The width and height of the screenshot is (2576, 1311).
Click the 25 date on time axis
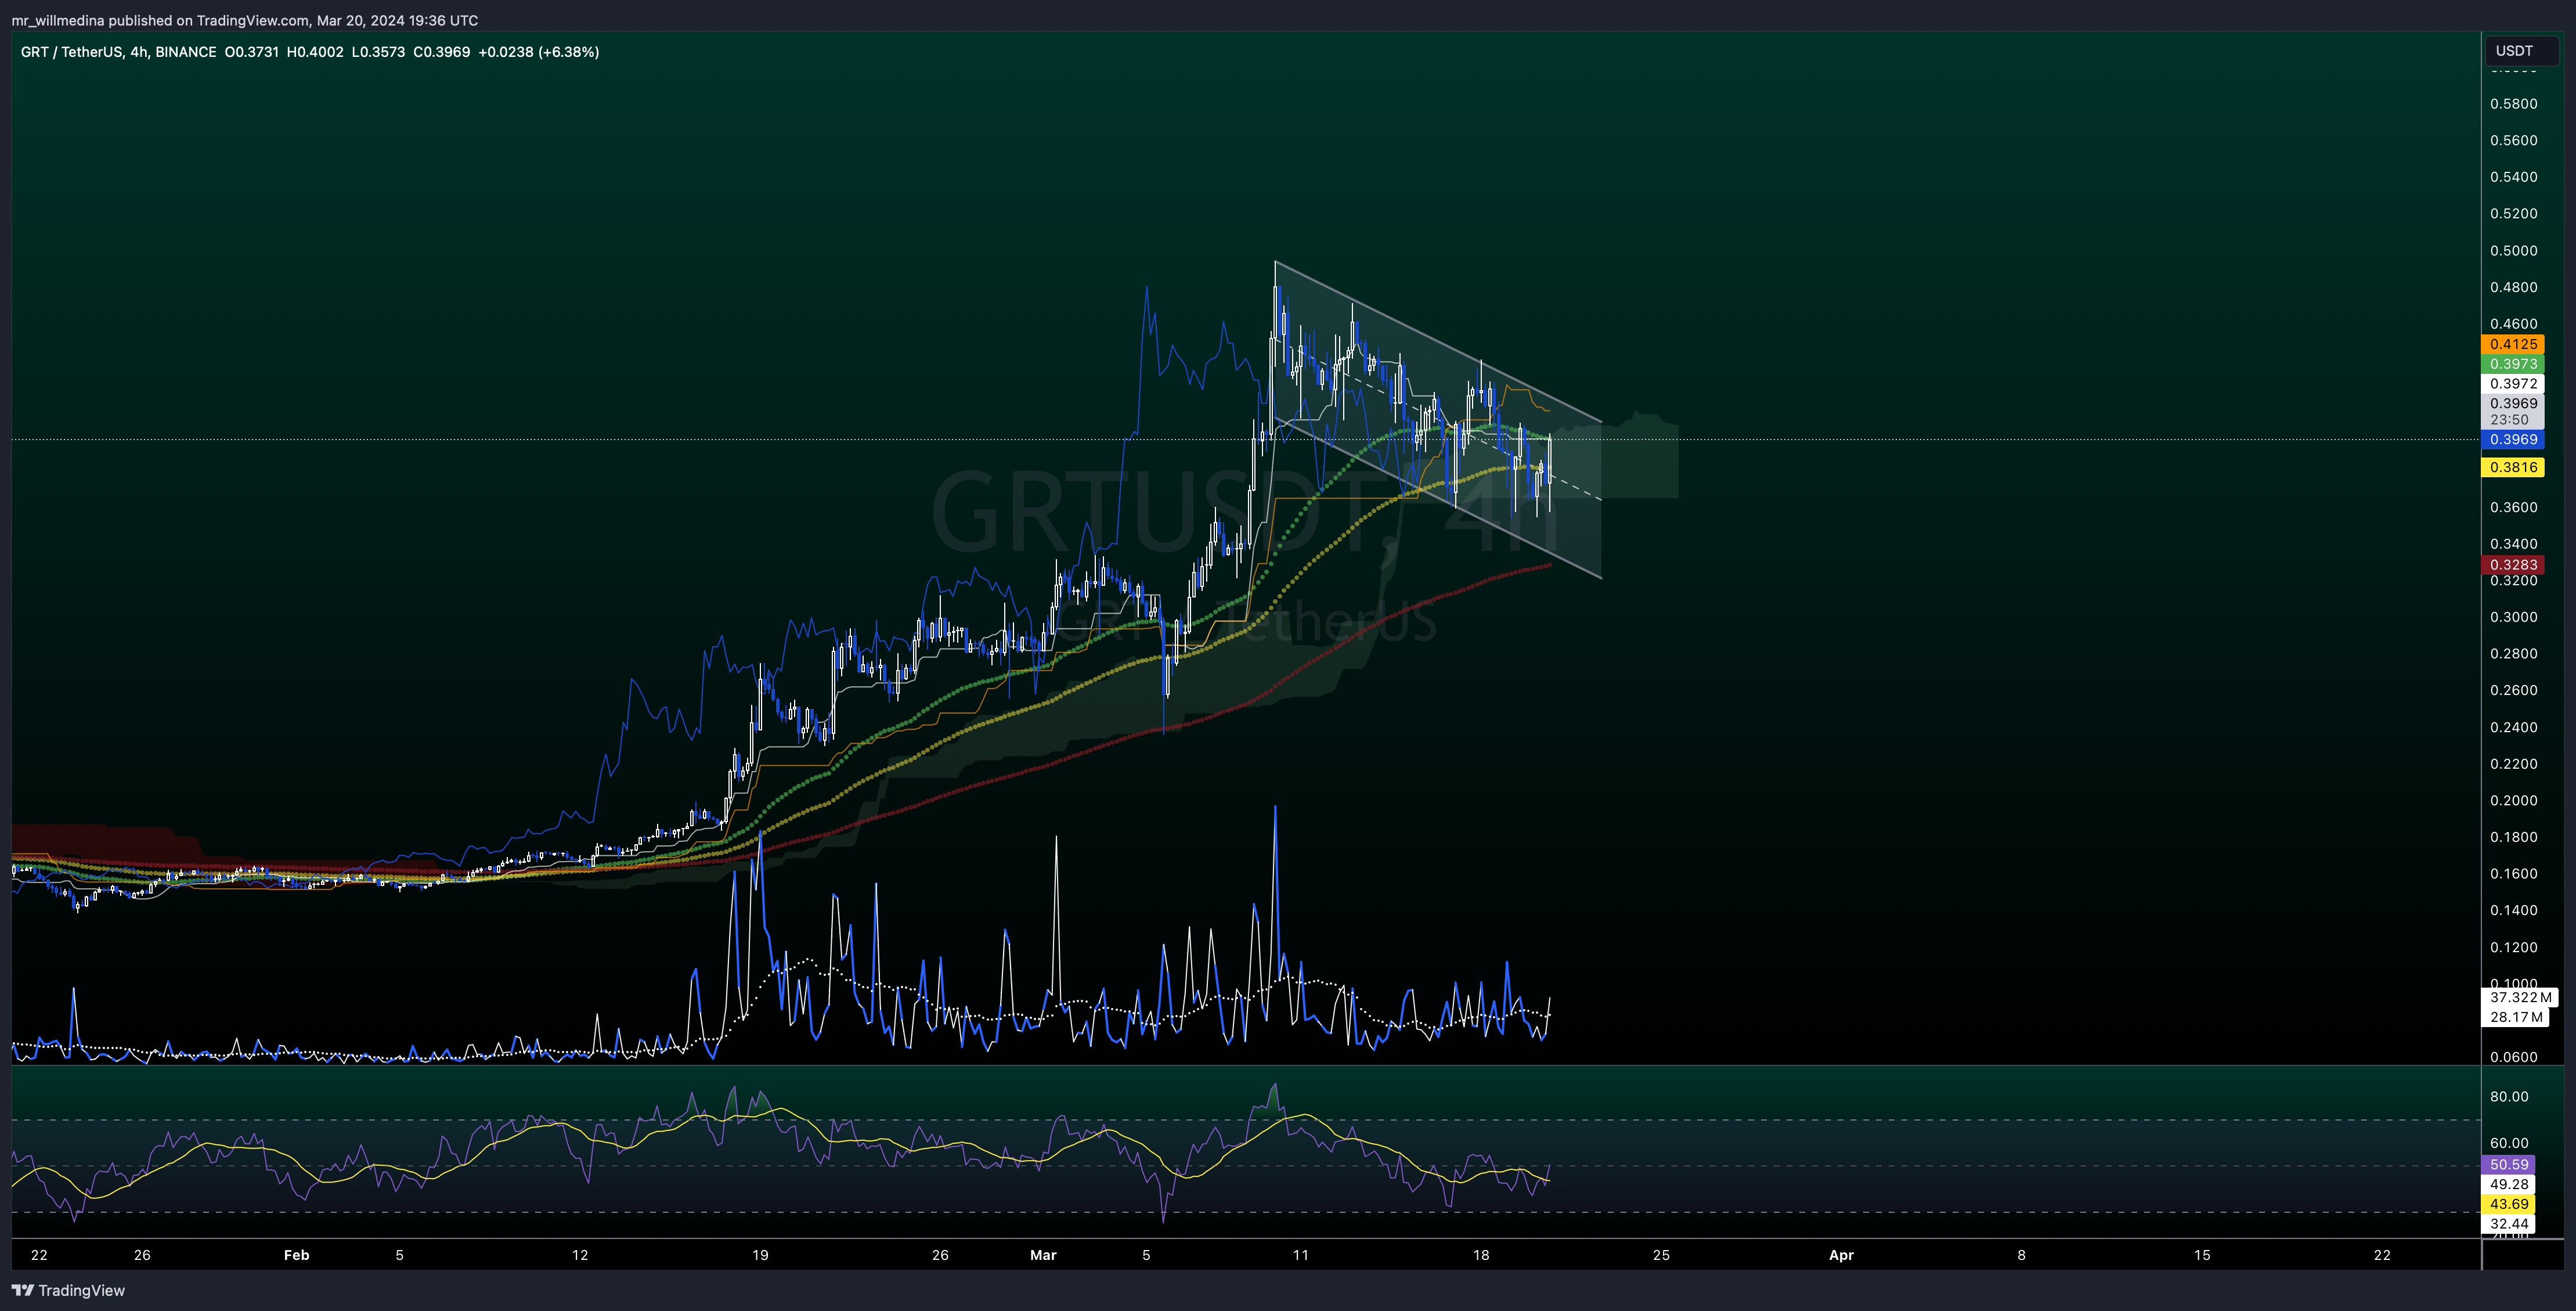[x=1661, y=1255]
